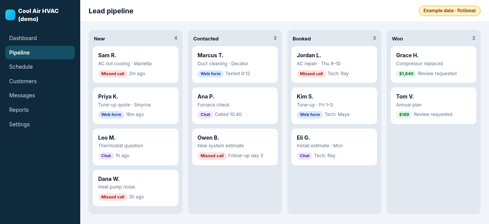Click 'Compressor replaced' text

[x=419, y=64]
